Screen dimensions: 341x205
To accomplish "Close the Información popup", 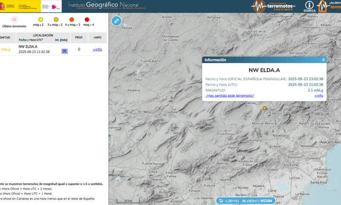I will 323,60.
